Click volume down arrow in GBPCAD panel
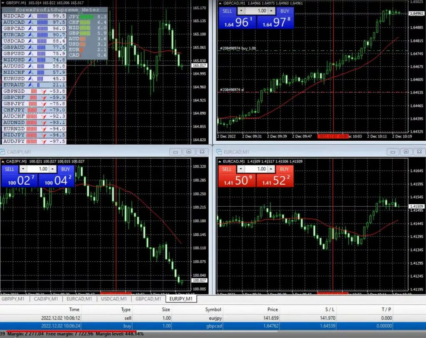The width and height of the screenshot is (426, 338). click(241, 11)
